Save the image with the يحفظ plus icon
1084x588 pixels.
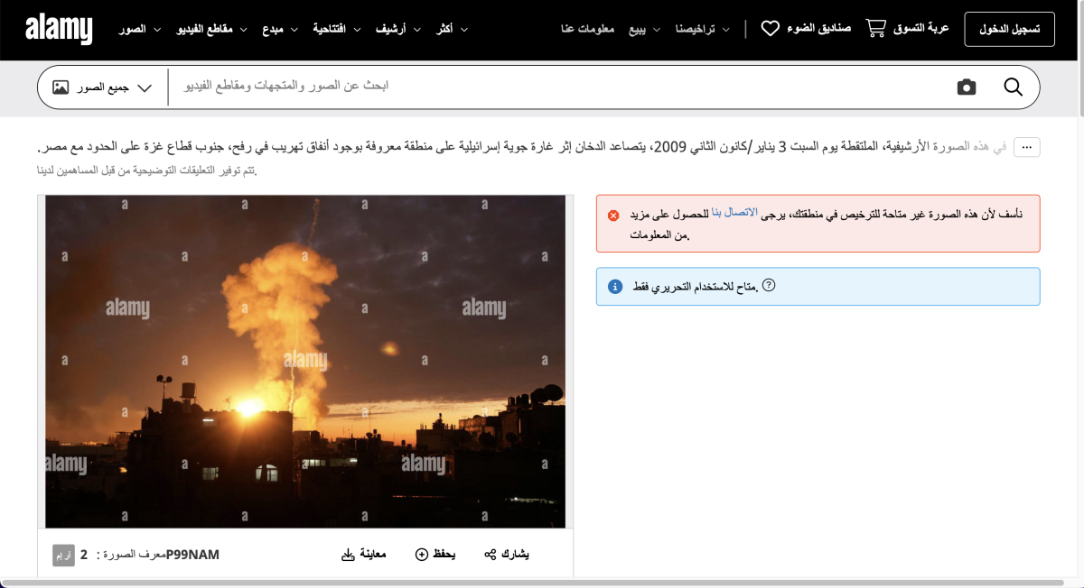click(421, 554)
